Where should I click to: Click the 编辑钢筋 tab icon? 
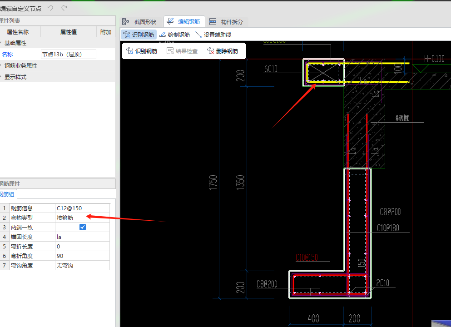tap(170, 21)
